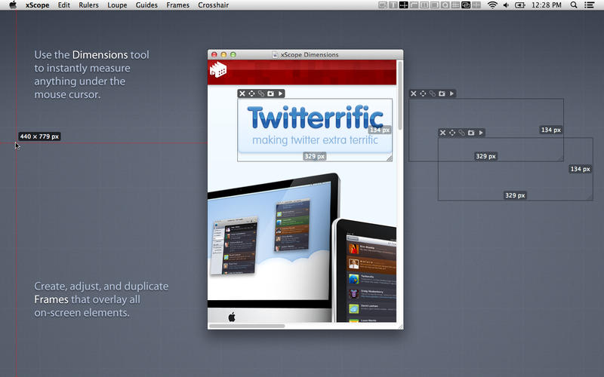Toggle the Crosshair tool icon in menu bar
The width and height of the screenshot is (604, 377).
click(x=476, y=5)
